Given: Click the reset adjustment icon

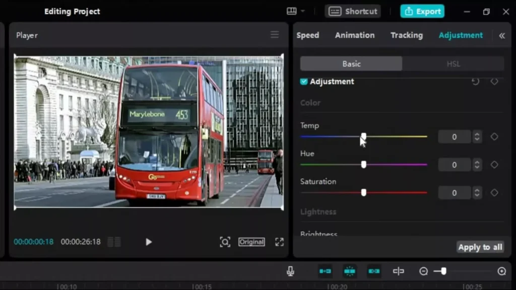Looking at the screenshot, I should [x=475, y=81].
